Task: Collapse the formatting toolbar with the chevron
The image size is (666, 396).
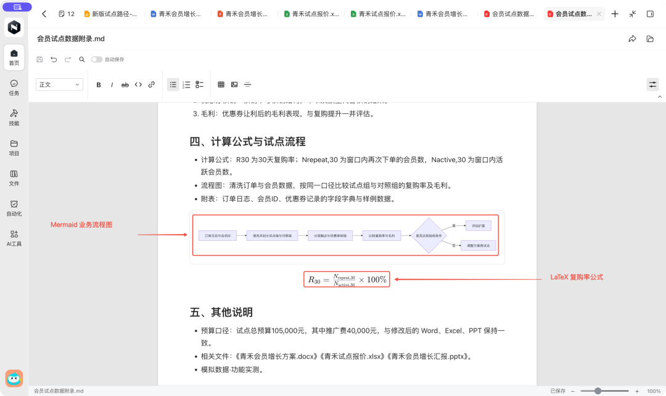Action: tap(660, 97)
